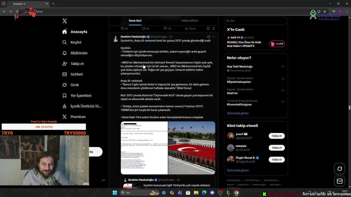The width and height of the screenshot is (351, 197).
Task: Open Allah'ım trend
Action: pyautogui.click(x=232, y=93)
